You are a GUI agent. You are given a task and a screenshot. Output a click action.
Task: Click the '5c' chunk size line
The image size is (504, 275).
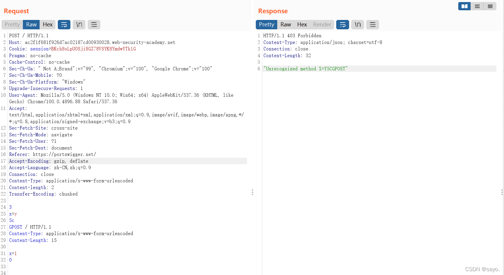click(12, 220)
